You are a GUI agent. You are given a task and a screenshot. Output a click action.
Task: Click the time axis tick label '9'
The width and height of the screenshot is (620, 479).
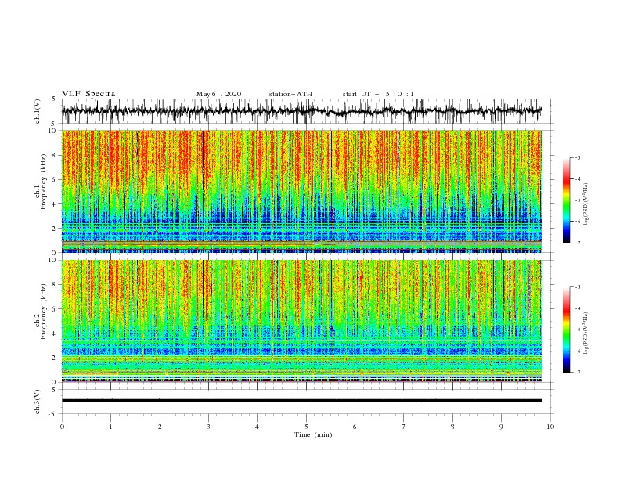tap(501, 427)
